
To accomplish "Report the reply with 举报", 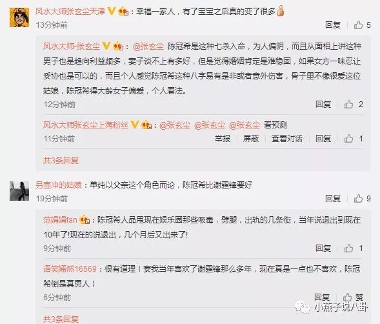I will coord(223,139).
